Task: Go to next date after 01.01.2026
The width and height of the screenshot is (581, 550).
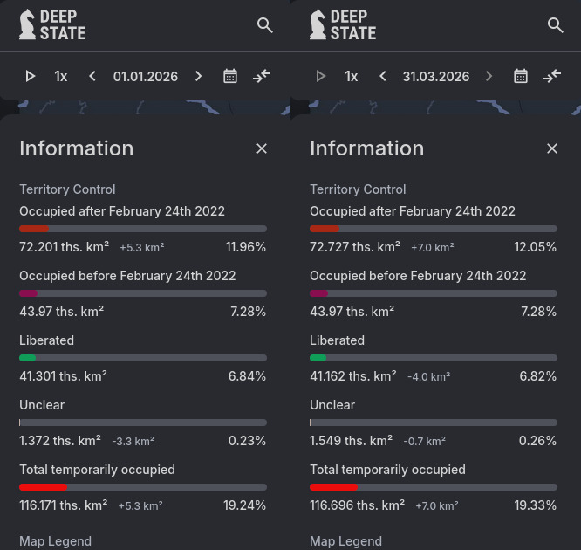Action: (x=199, y=77)
